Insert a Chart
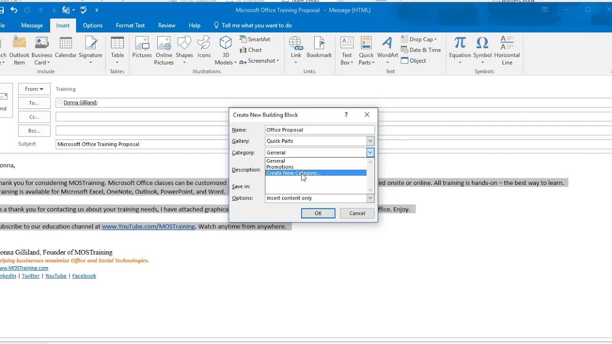612x344 pixels. pos(252,50)
